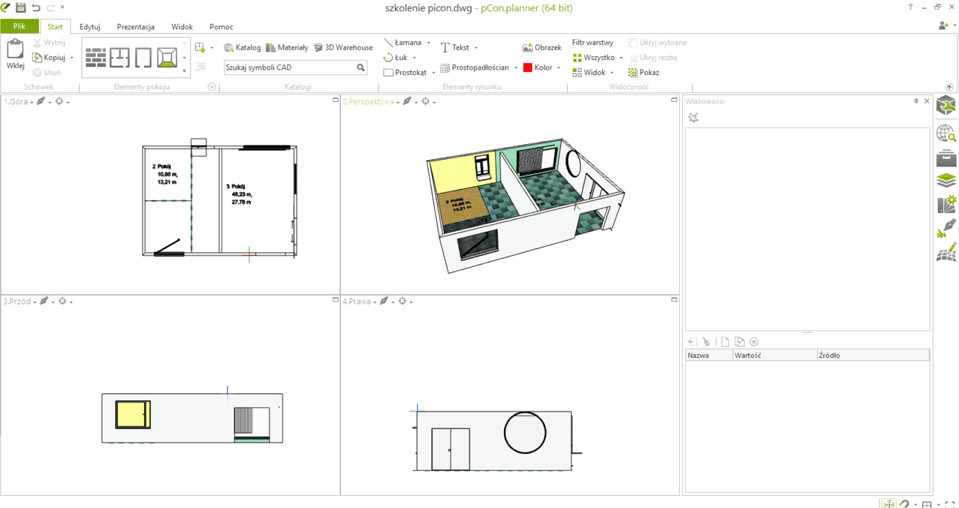This screenshot has width=959, height=508.
Task: Open the Pomoc ribbon tab
Action: (x=221, y=27)
